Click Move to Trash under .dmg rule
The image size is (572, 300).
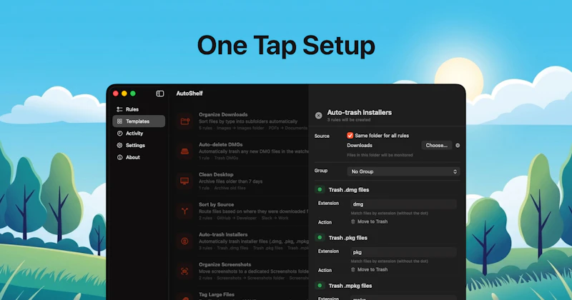click(369, 221)
